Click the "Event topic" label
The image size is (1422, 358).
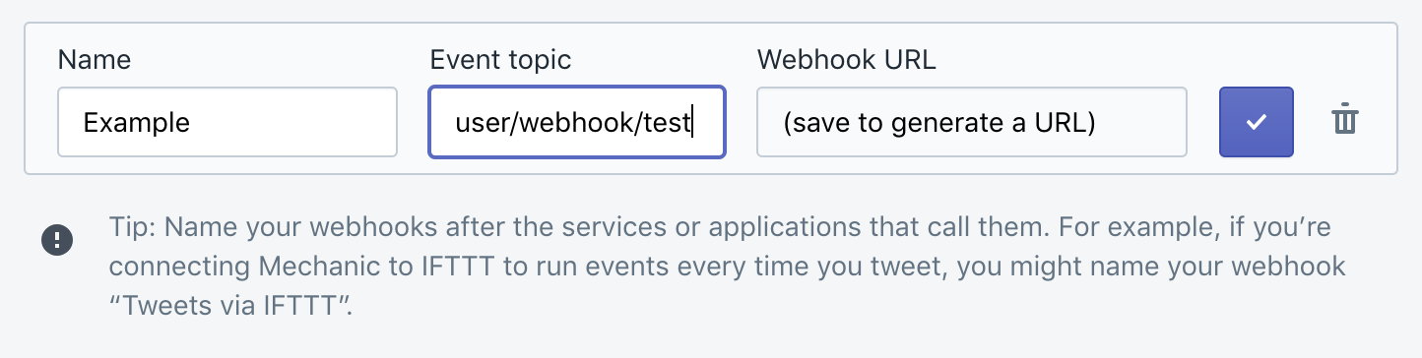[x=500, y=59]
